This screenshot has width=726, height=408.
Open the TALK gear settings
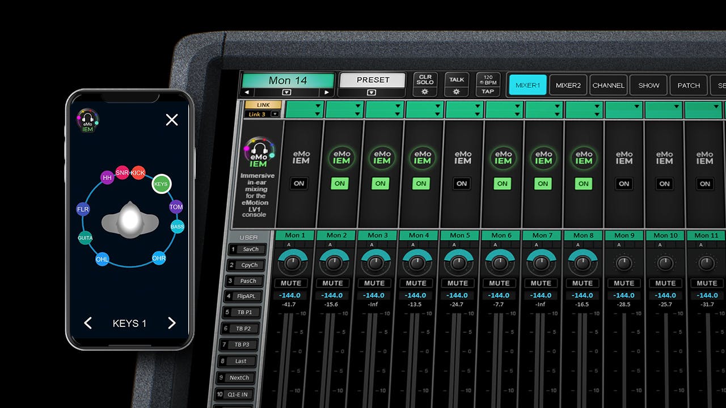click(x=457, y=91)
